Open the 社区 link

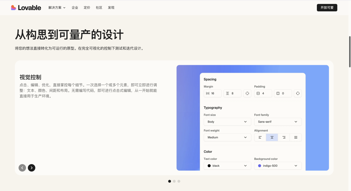[99, 7]
